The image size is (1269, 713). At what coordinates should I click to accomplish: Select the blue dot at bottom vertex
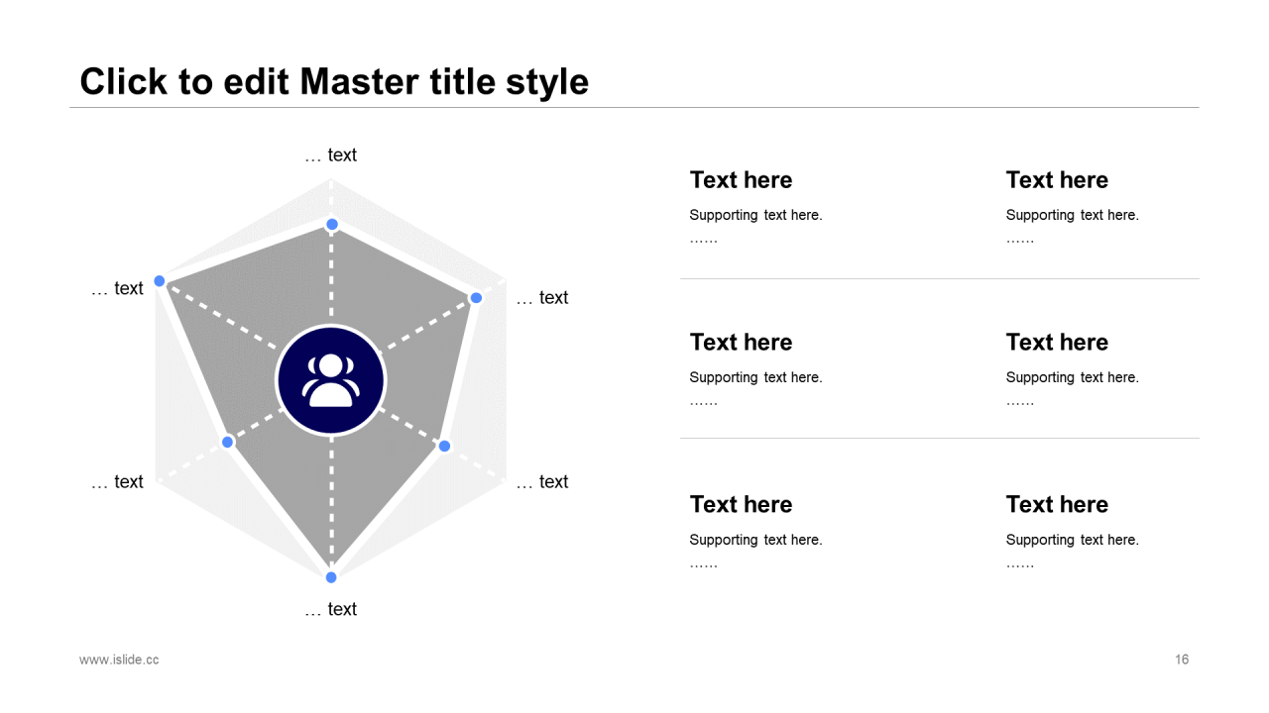click(x=331, y=577)
